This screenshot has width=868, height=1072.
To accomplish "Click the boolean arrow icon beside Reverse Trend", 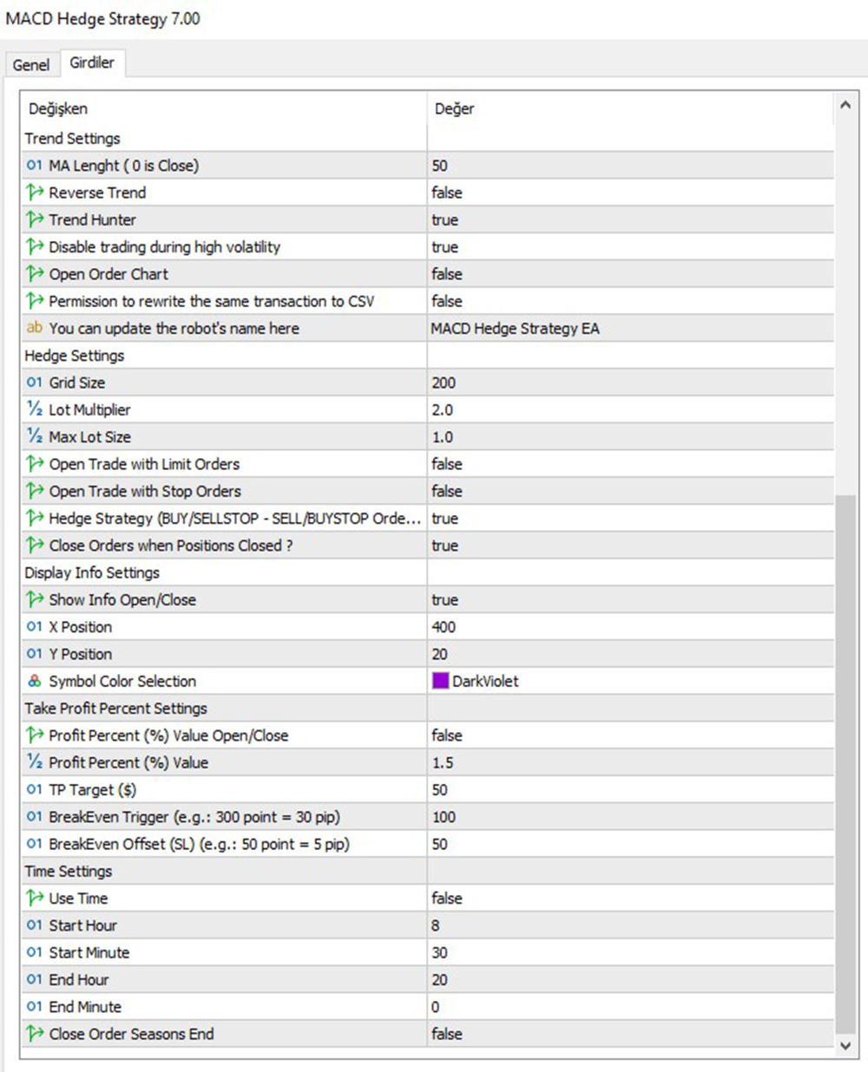I will pyautogui.click(x=35, y=192).
